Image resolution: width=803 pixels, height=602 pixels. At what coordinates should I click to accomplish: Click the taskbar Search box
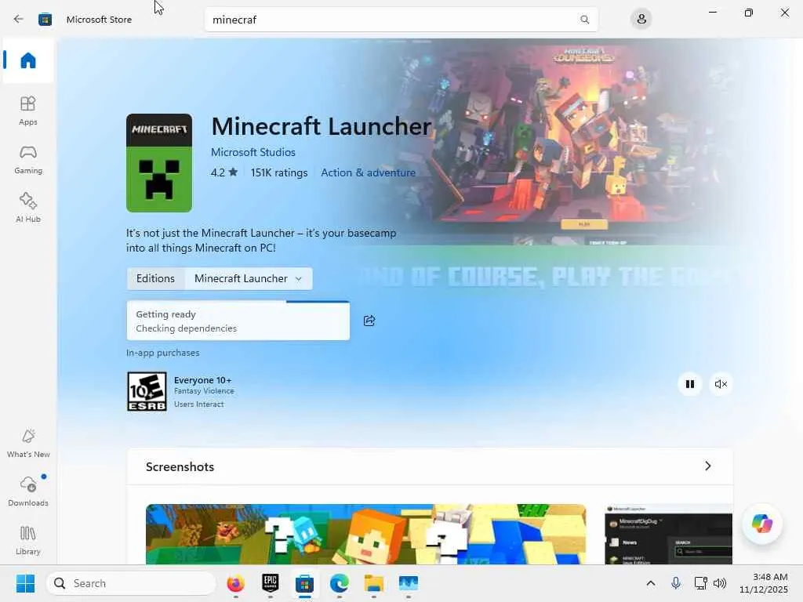pos(131,583)
